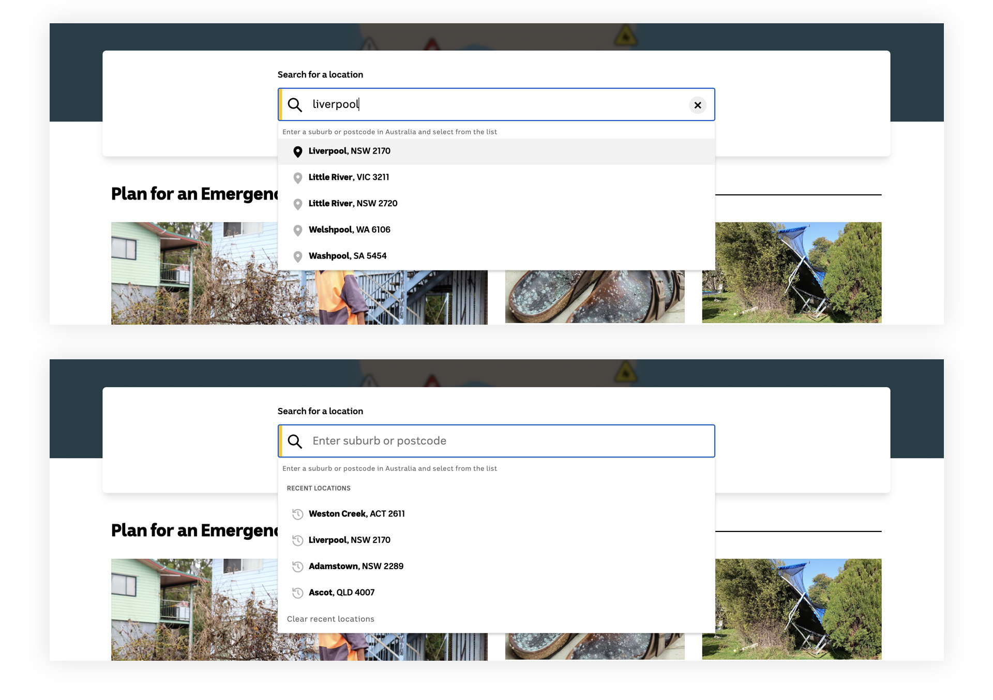The width and height of the screenshot is (993, 700).
Task: Clear the liverpool search text with X button
Action: (x=697, y=105)
